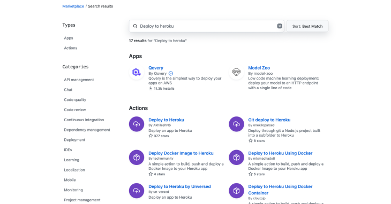Screen dimensions: 391x204
Task: Click the Model Zoo monkey icon
Action: pos(236,72)
